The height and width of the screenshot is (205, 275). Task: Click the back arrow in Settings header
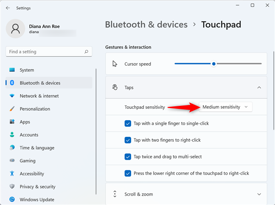click(8, 8)
